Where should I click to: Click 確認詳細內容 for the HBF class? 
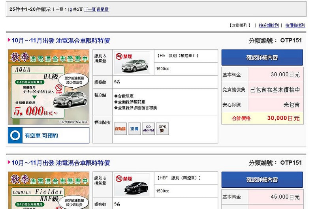coord(262,180)
